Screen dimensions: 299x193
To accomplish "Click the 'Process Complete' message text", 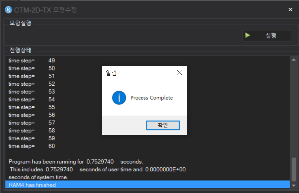I will tap(152, 98).
